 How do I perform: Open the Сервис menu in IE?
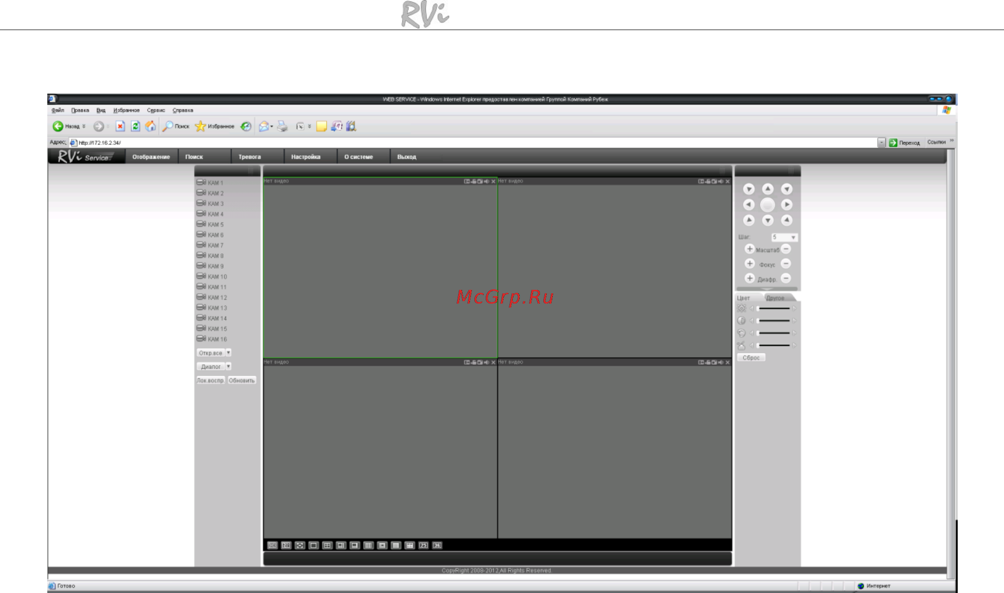[156, 110]
